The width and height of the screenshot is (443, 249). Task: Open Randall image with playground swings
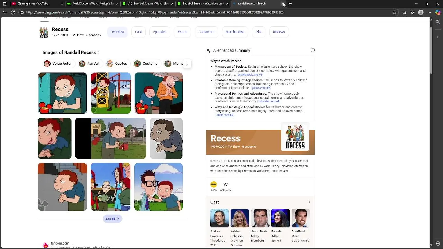[111, 93]
